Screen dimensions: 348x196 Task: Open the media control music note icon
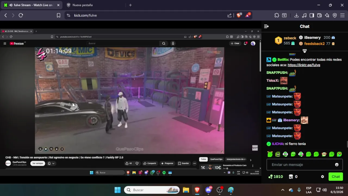(304, 16)
